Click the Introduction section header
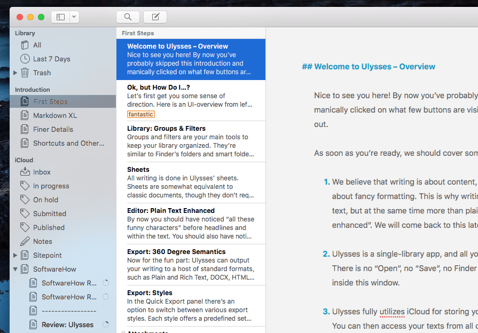This screenshot has width=478, height=333. point(33,90)
